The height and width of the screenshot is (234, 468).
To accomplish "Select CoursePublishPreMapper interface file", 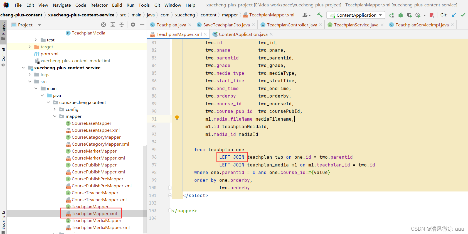I will (x=97, y=179).
